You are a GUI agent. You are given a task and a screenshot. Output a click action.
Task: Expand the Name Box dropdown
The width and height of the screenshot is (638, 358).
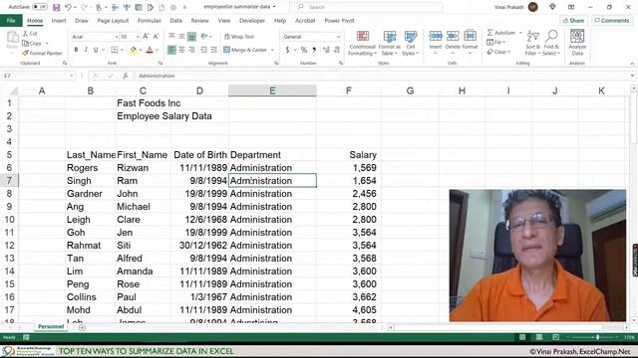click(71, 76)
